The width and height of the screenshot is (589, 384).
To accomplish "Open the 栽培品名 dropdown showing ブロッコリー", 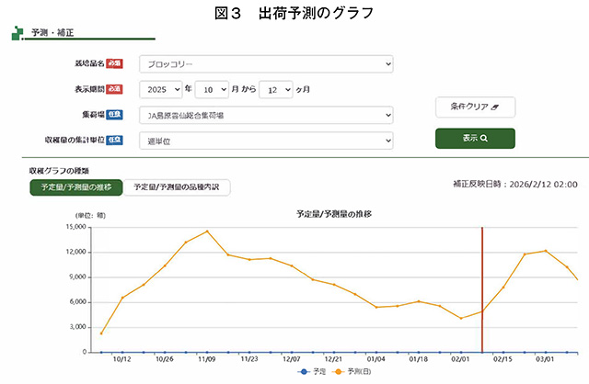I will pos(266,64).
